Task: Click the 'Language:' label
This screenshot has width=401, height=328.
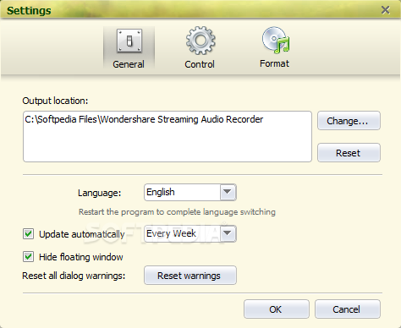Action: click(99, 193)
